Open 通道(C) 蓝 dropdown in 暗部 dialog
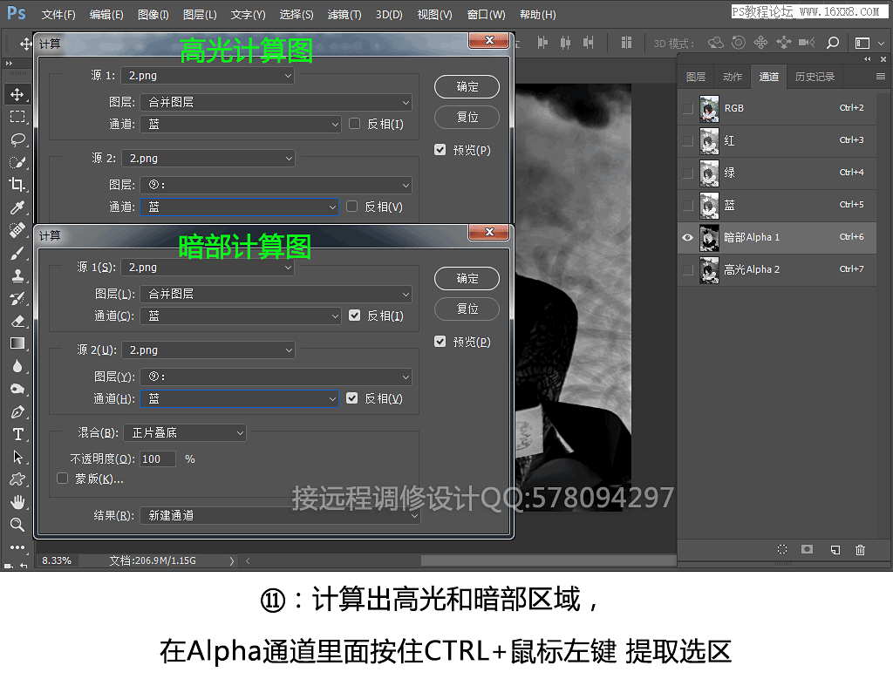Image resolution: width=893 pixels, height=679 pixels. click(241, 316)
